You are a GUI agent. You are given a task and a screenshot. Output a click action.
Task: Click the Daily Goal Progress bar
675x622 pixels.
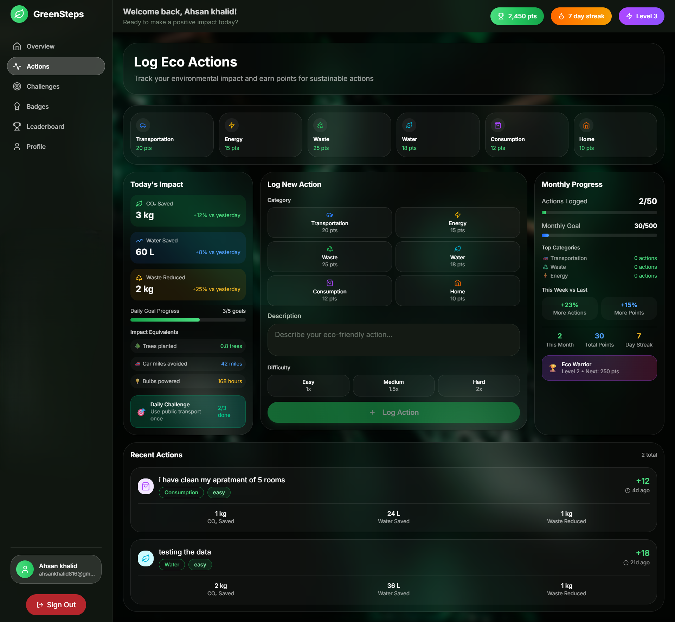pos(188,320)
